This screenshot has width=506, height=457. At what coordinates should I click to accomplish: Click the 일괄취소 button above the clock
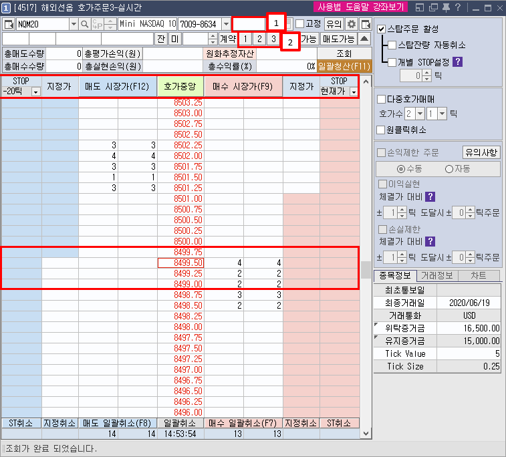point(180,423)
